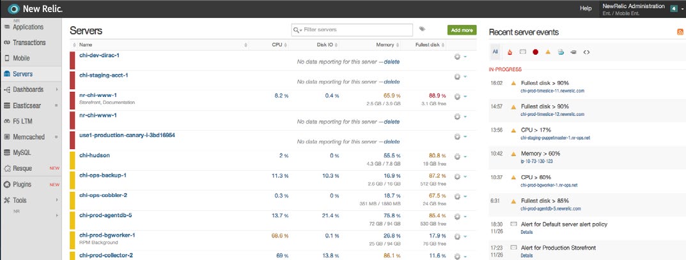The image size is (686, 260).
Task: Click the Plugins icon in sidebar
Action: (6, 185)
